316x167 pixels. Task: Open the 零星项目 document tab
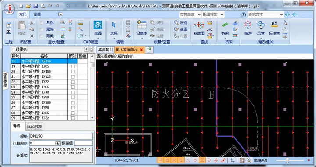click(x=105, y=50)
